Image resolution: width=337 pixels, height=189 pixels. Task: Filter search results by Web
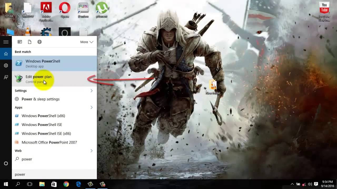(39, 42)
